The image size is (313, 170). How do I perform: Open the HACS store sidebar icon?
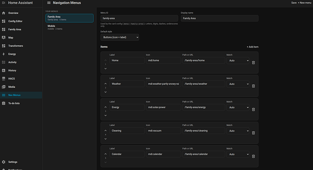click(4, 79)
